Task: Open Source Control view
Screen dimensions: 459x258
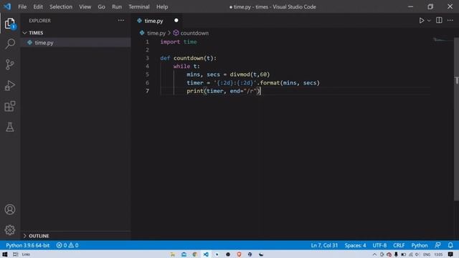Action: [x=10, y=64]
